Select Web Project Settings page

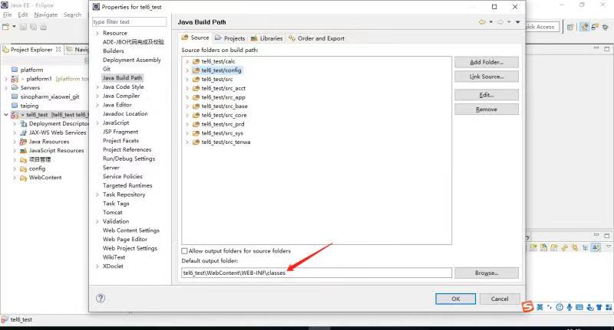click(x=130, y=248)
